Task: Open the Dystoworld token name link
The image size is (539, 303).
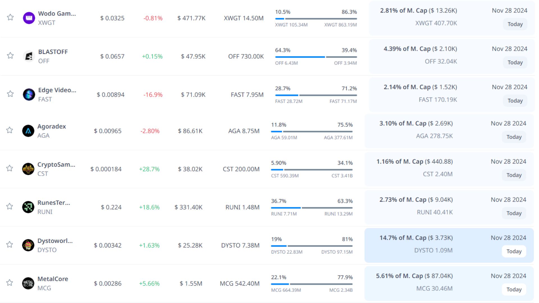Action: (55, 241)
